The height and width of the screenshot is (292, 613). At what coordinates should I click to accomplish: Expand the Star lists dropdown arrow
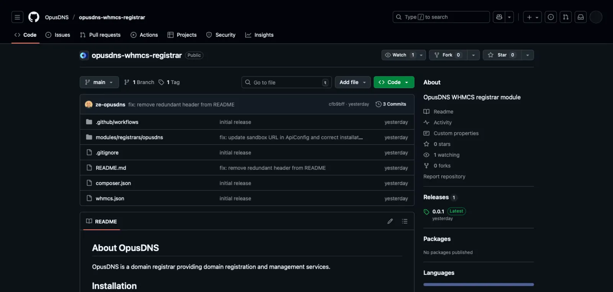click(528, 55)
